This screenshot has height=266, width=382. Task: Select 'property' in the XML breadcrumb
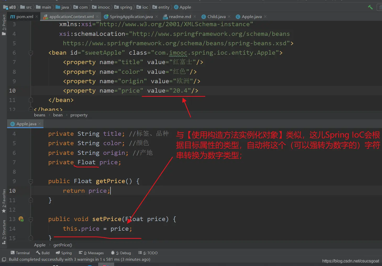pyautogui.click(x=79, y=115)
